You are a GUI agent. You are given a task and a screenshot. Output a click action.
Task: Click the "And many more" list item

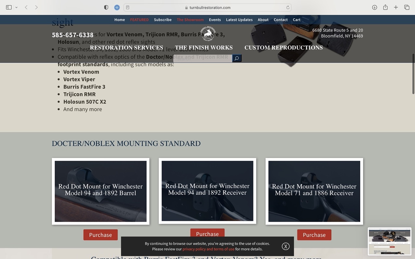click(83, 109)
